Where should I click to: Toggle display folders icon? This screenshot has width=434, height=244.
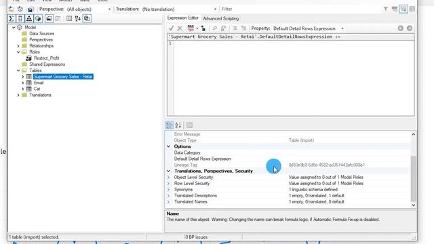49,18
